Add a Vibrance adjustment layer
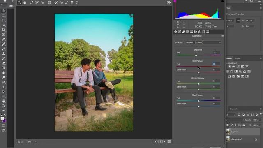Viewport: 263px width, 148px height. (x=247, y=67)
